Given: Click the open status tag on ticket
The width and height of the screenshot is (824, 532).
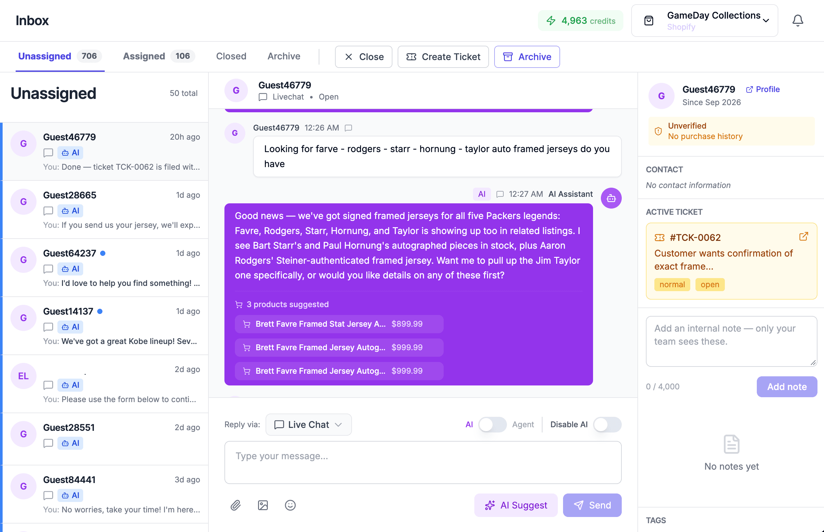Looking at the screenshot, I should [x=710, y=285].
